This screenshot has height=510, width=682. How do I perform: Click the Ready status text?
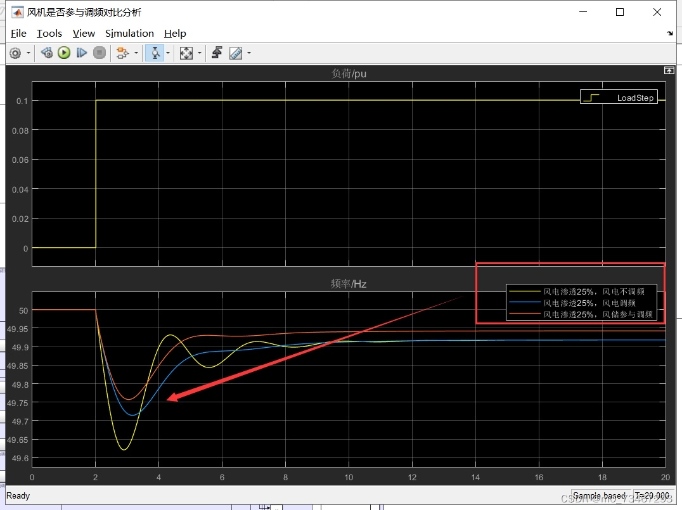pos(18,495)
